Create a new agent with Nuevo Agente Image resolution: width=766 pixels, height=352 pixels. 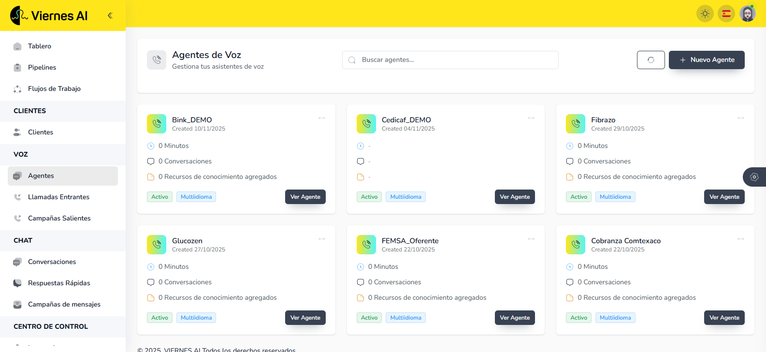point(706,60)
